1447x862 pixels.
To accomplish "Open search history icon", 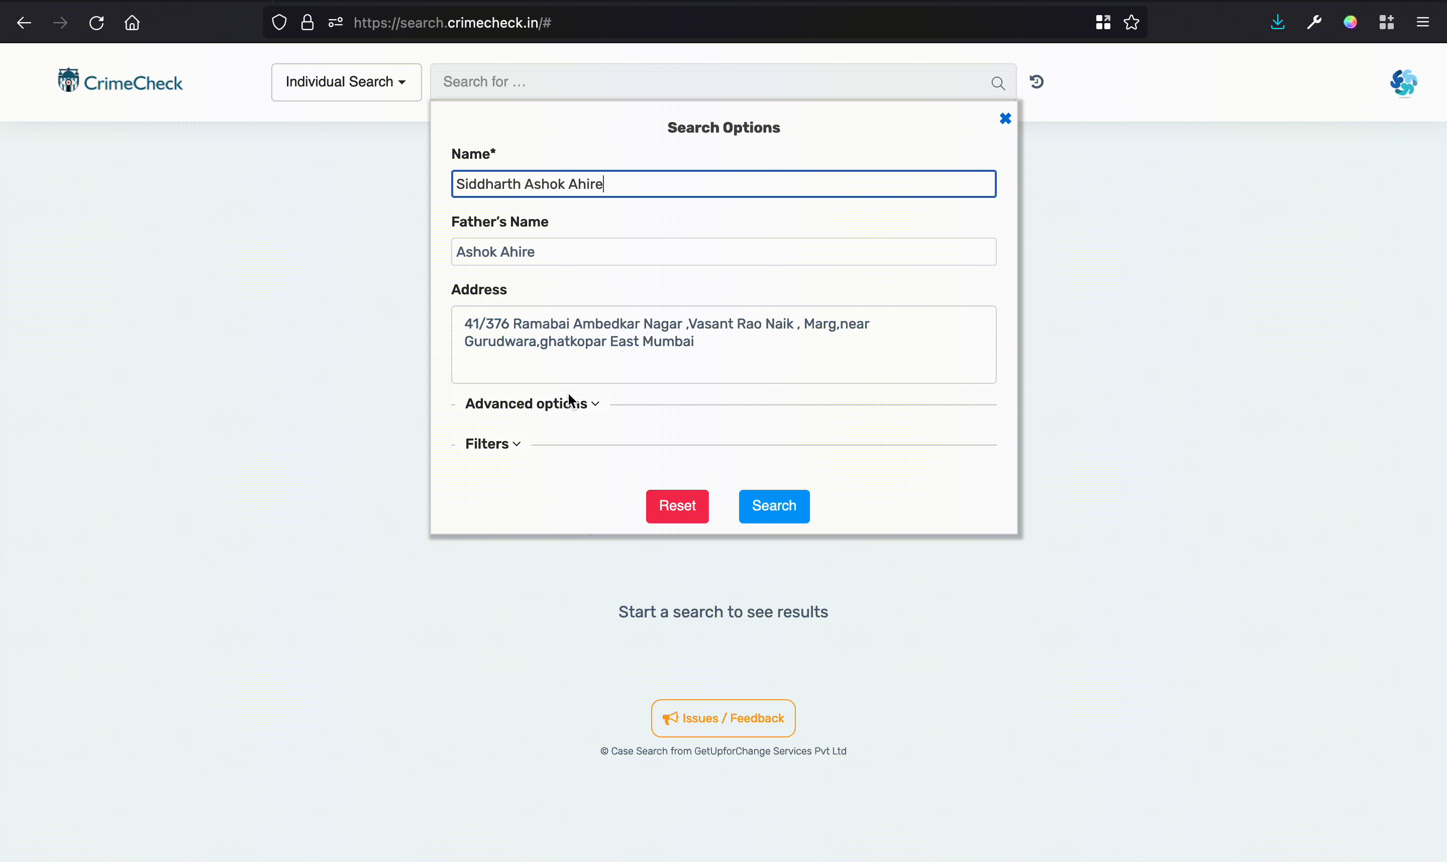I will [1037, 82].
